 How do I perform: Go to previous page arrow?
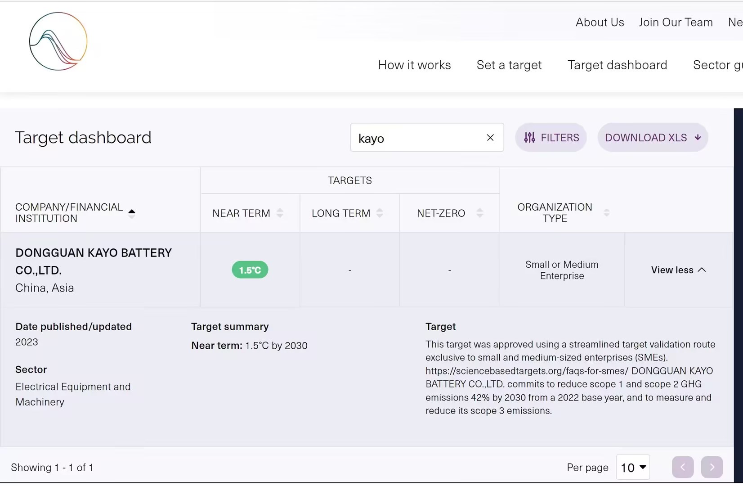click(x=683, y=468)
